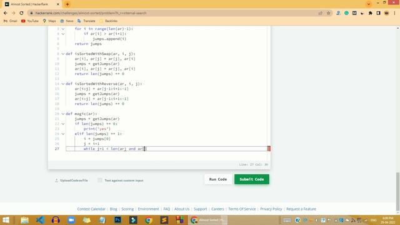Open Photoshop from the taskbar
400x225 pixels.
(x=117, y=220)
